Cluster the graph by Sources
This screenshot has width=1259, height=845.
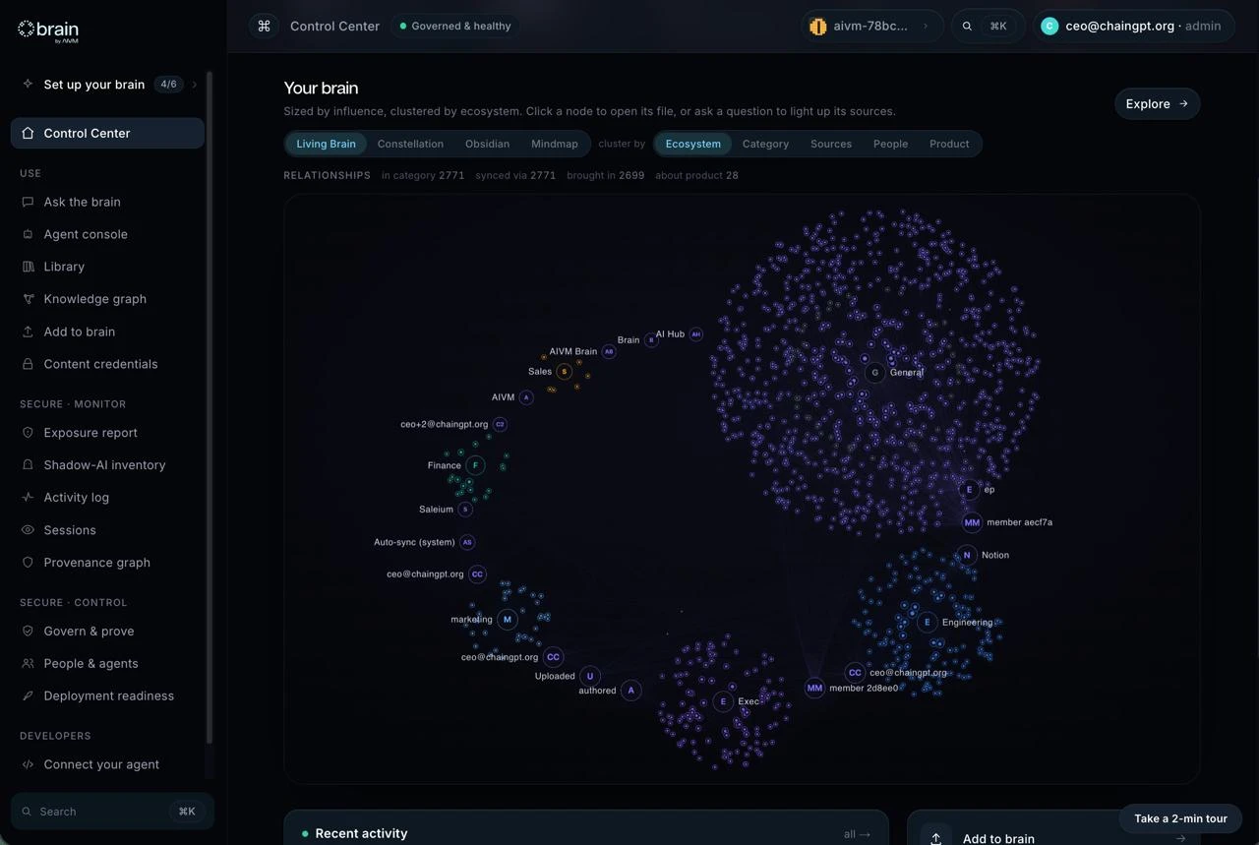(831, 144)
